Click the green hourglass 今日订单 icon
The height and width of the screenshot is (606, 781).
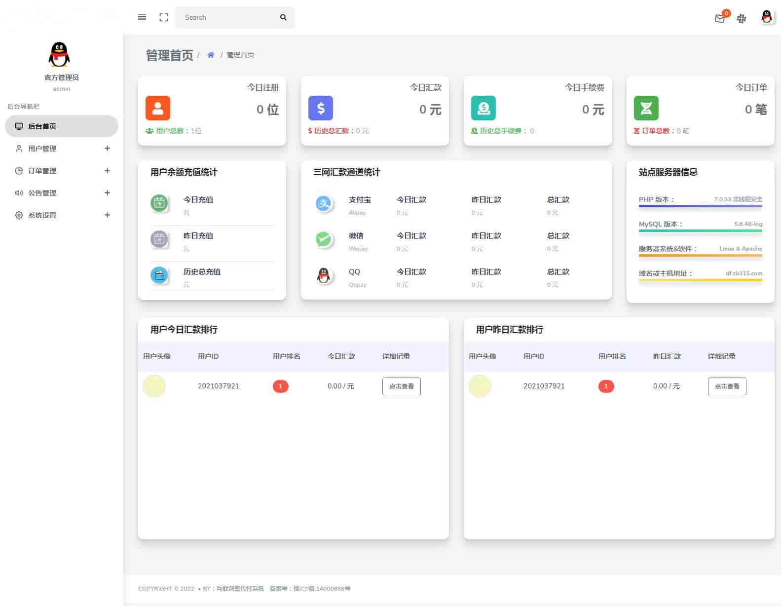click(x=646, y=108)
